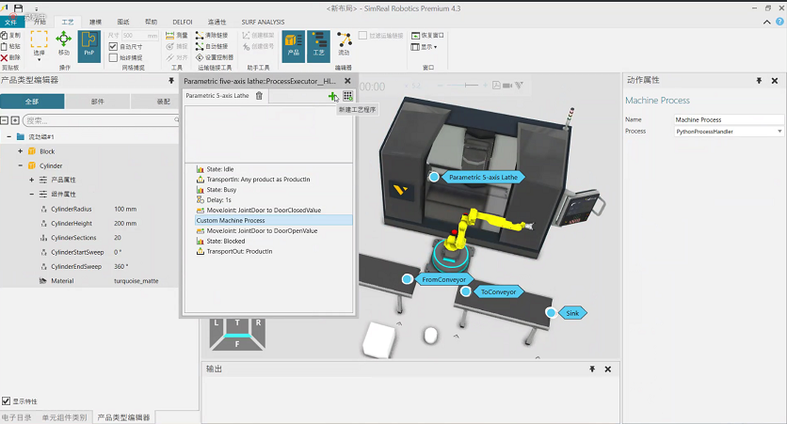This screenshot has width=787, height=424.
Task: Click the 测量 (Measure) tool
Action: (177, 36)
